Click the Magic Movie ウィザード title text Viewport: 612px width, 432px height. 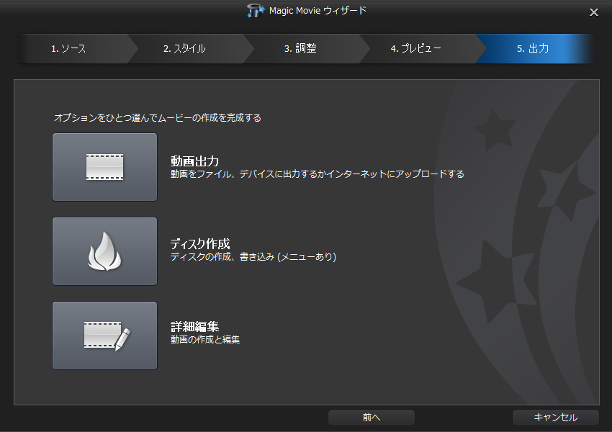317,11
